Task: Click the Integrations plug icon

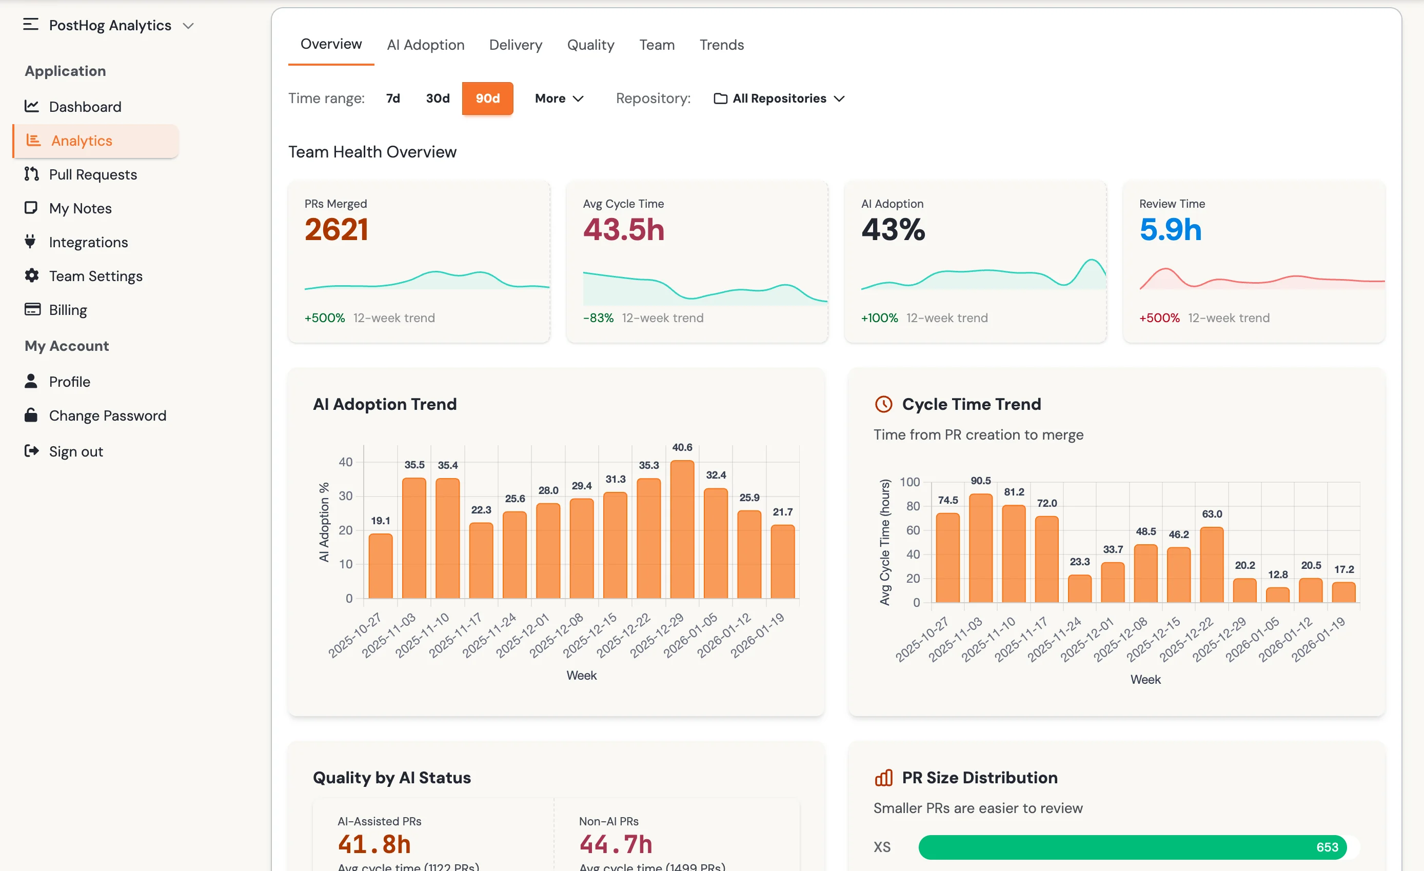Action: [31, 242]
